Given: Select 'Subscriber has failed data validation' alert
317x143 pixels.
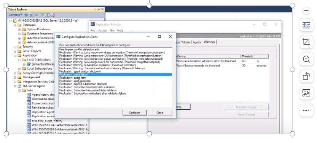Looking at the screenshot, I should click(115, 87).
